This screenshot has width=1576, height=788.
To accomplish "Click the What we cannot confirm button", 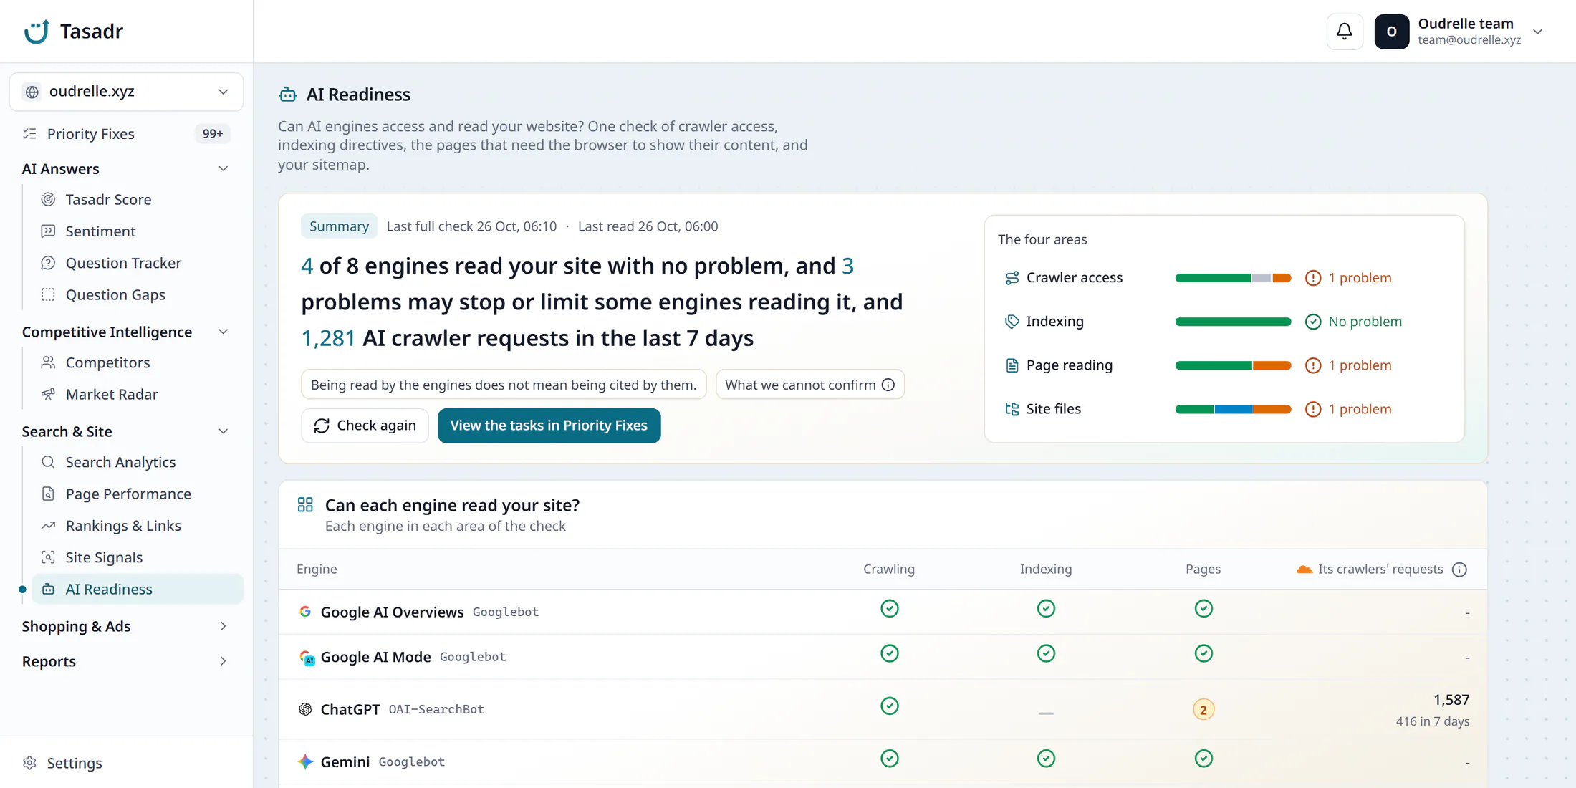I will coord(809,385).
